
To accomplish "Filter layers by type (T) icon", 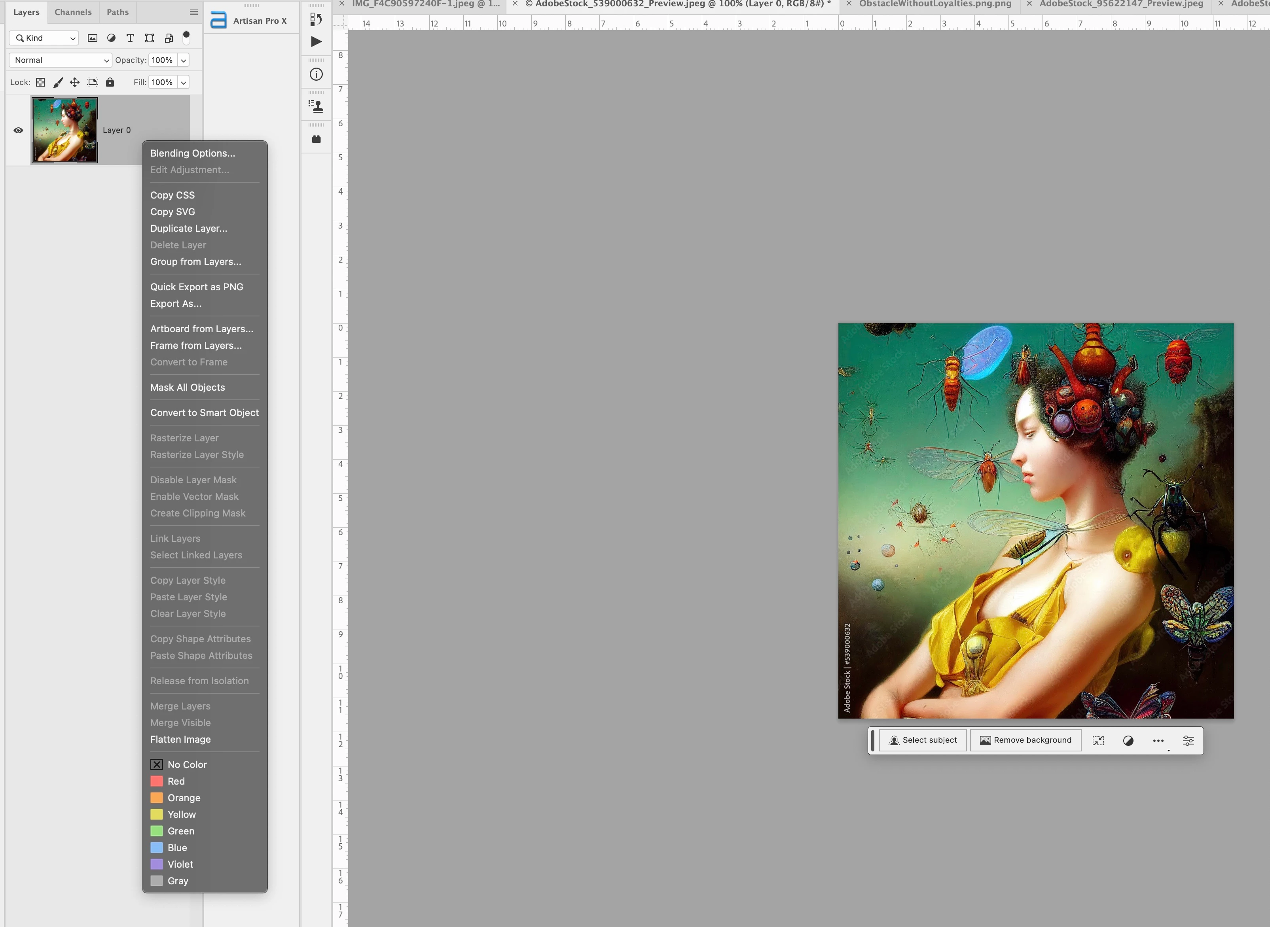I will pyautogui.click(x=130, y=38).
